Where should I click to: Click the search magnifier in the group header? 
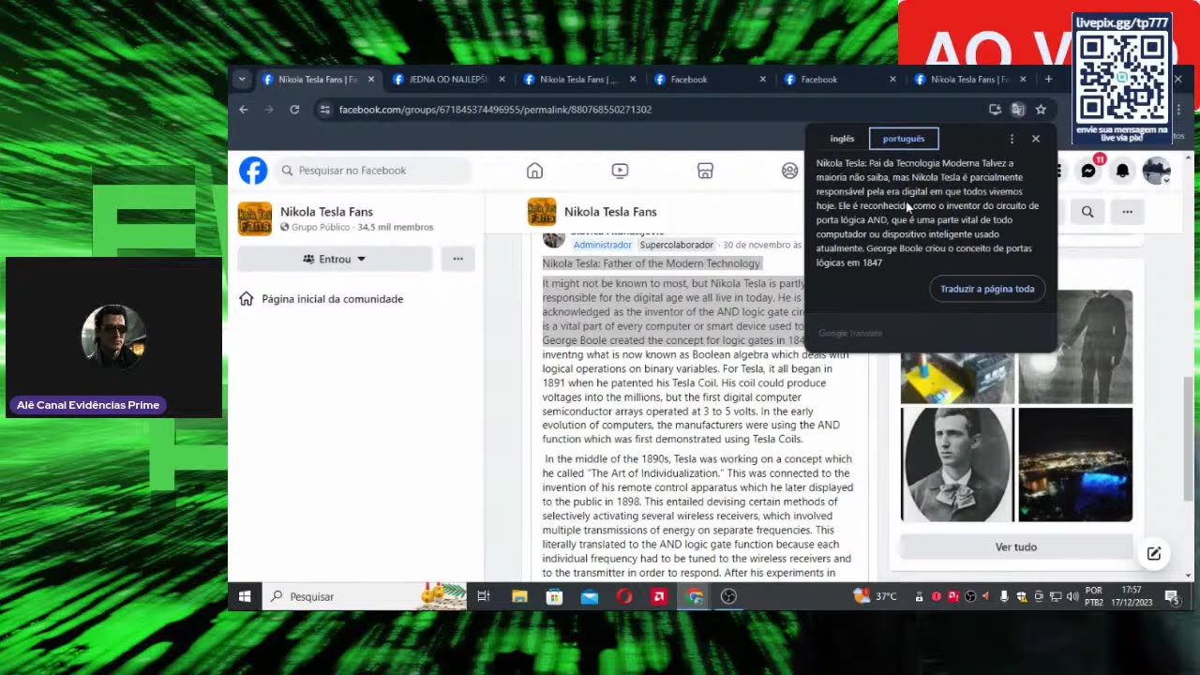1087,212
